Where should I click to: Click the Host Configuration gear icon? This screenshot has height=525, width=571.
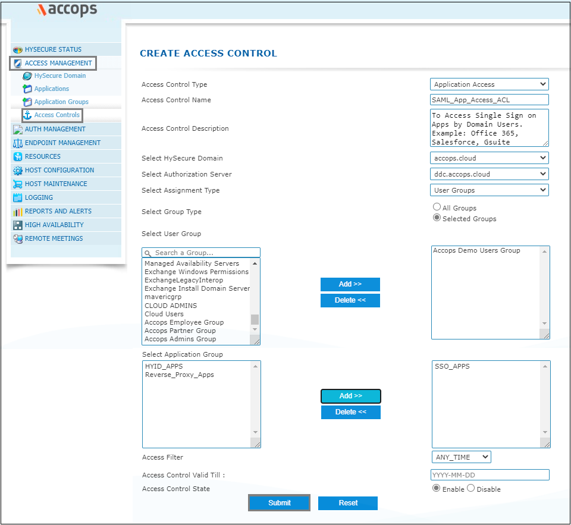tap(18, 171)
